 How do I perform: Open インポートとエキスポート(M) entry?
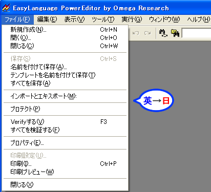click(x=65, y=96)
